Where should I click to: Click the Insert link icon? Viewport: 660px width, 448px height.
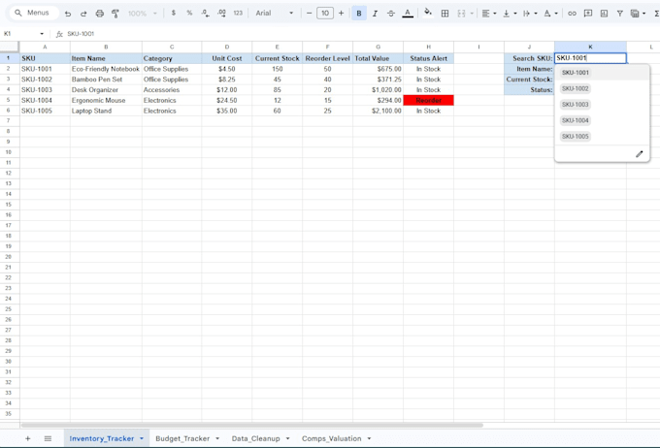click(572, 14)
